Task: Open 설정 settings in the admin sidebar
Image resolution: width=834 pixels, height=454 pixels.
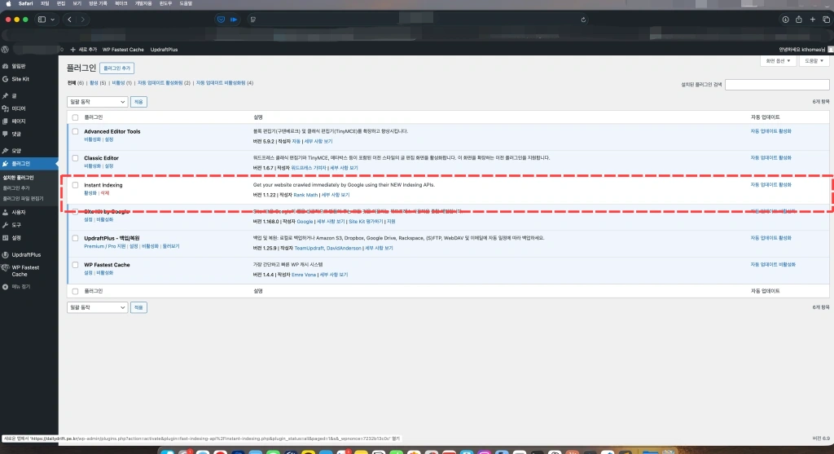Action: (x=16, y=237)
